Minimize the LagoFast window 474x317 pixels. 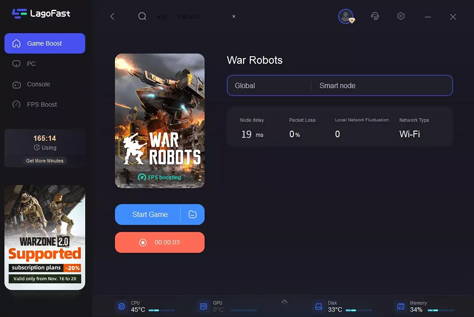coord(427,17)
